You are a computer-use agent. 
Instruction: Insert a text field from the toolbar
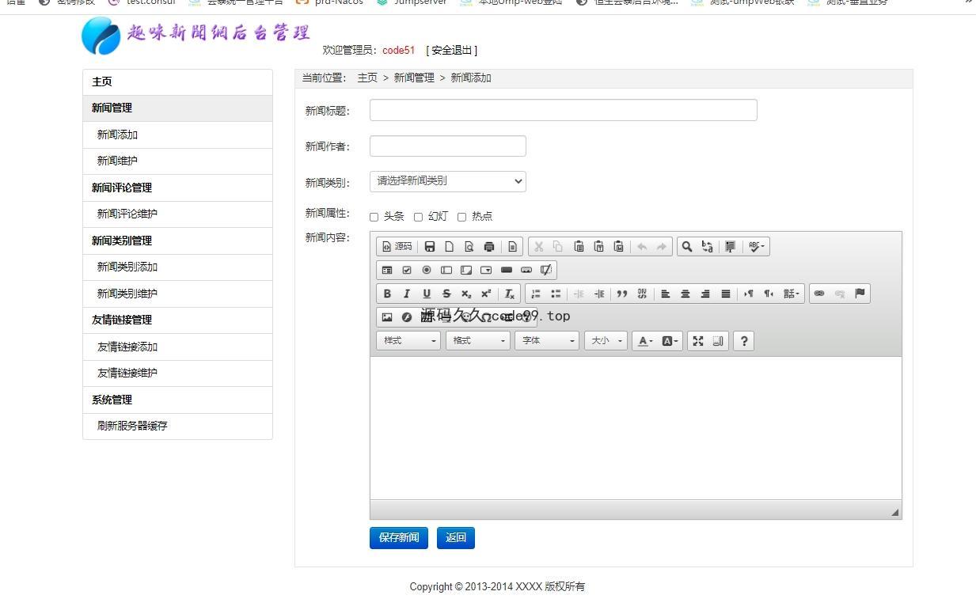click(x=446, y=271)
